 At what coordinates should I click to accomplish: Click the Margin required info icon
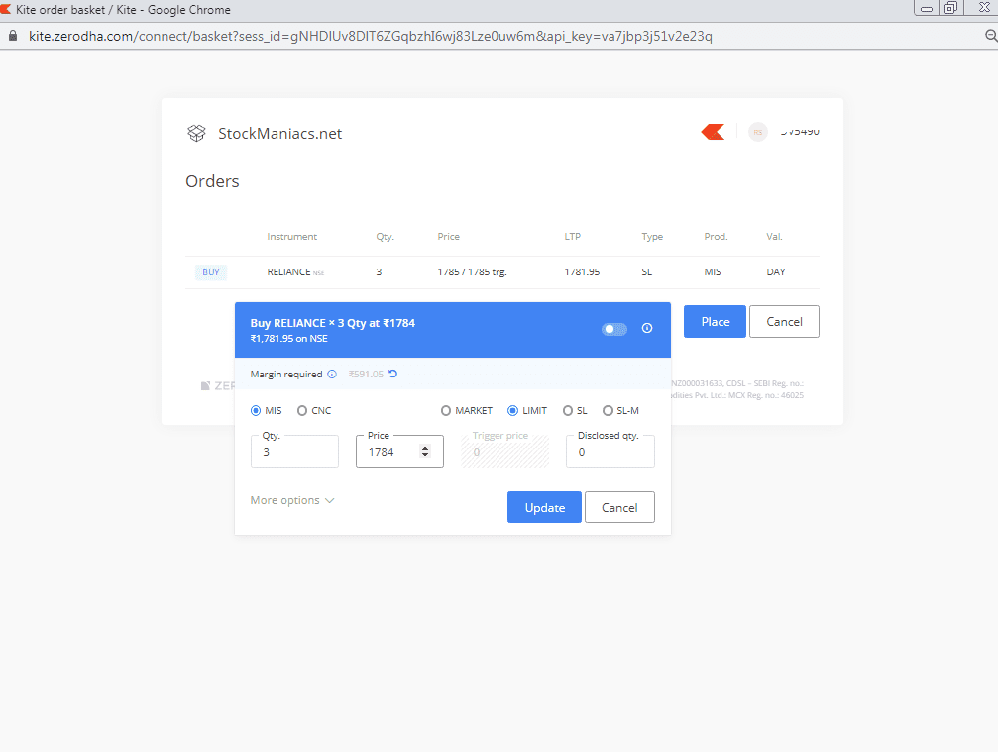click(x=332, y=375)
